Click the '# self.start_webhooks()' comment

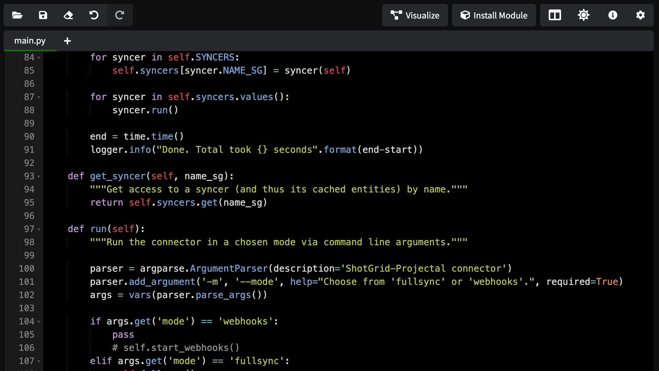(176, 348)
